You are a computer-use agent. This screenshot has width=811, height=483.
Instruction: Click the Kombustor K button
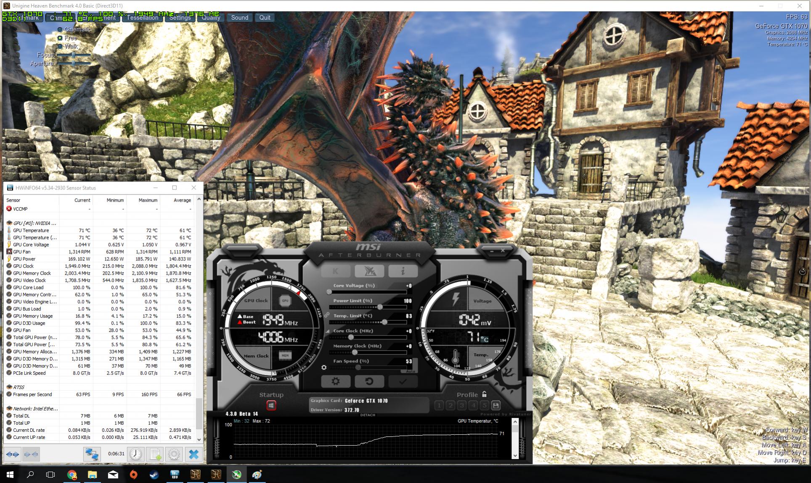335,271
